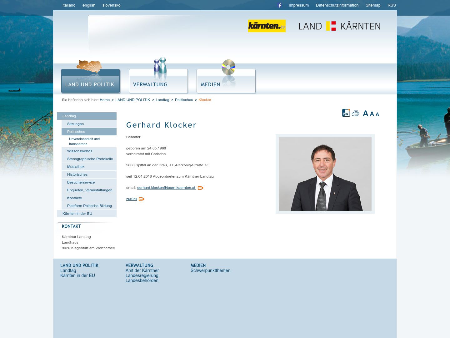
Task: Open Historisches sidebar item
Action: pos(89,174)
